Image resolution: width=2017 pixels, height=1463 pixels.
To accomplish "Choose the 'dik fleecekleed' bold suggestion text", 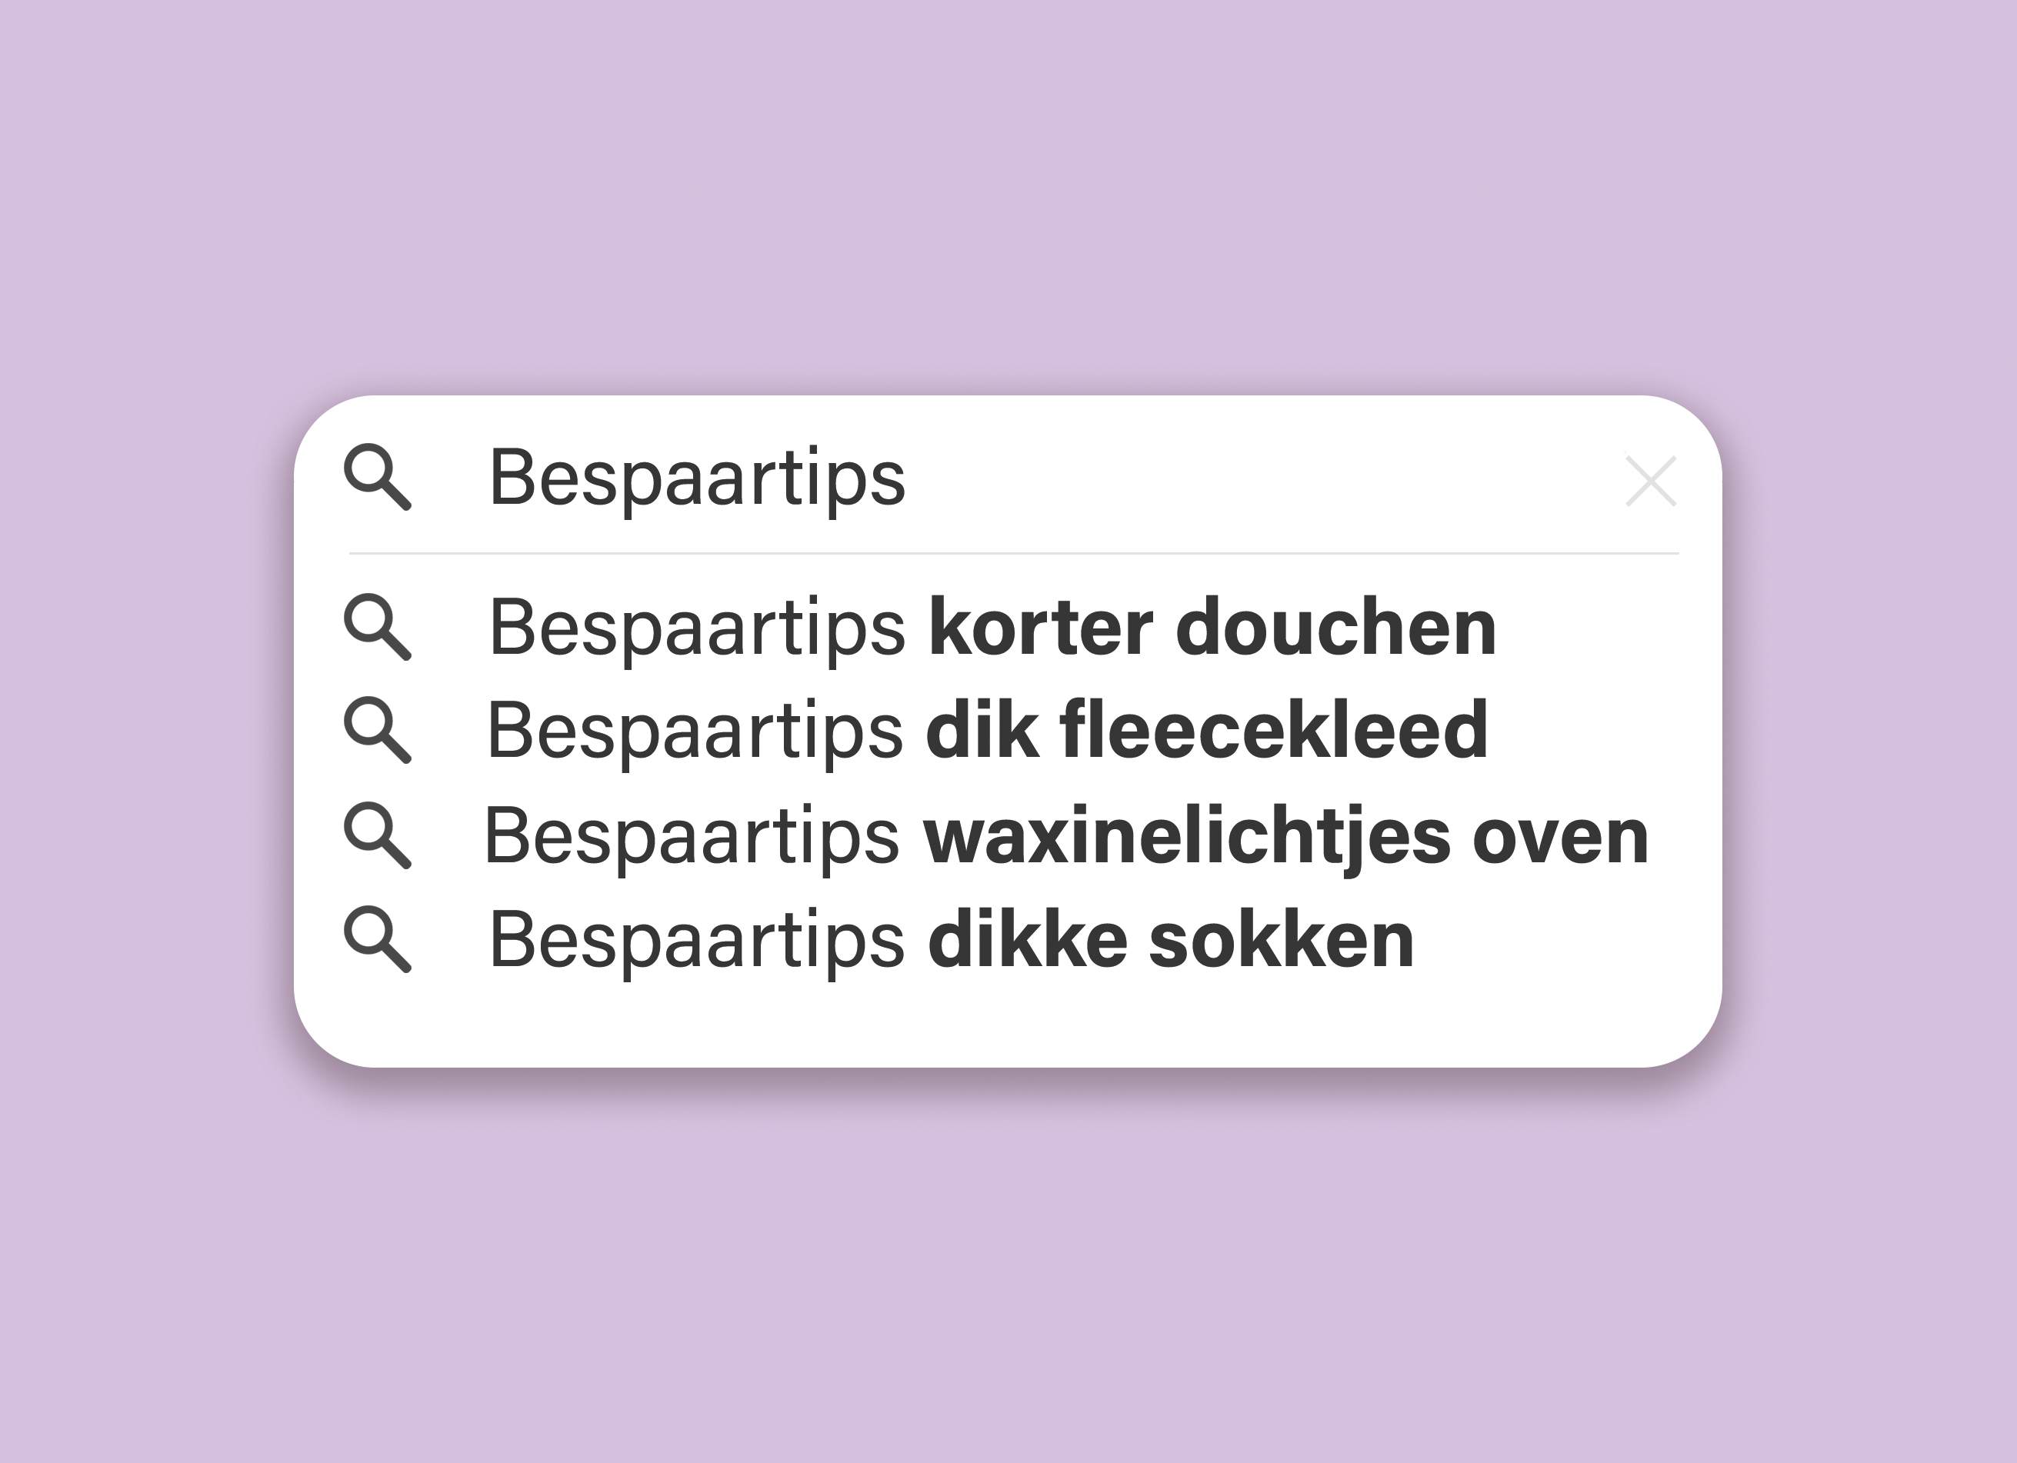I will click(x=1207, y=730).
